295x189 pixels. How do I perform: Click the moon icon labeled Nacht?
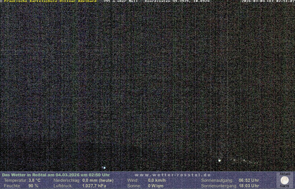[x=285, y=180]
